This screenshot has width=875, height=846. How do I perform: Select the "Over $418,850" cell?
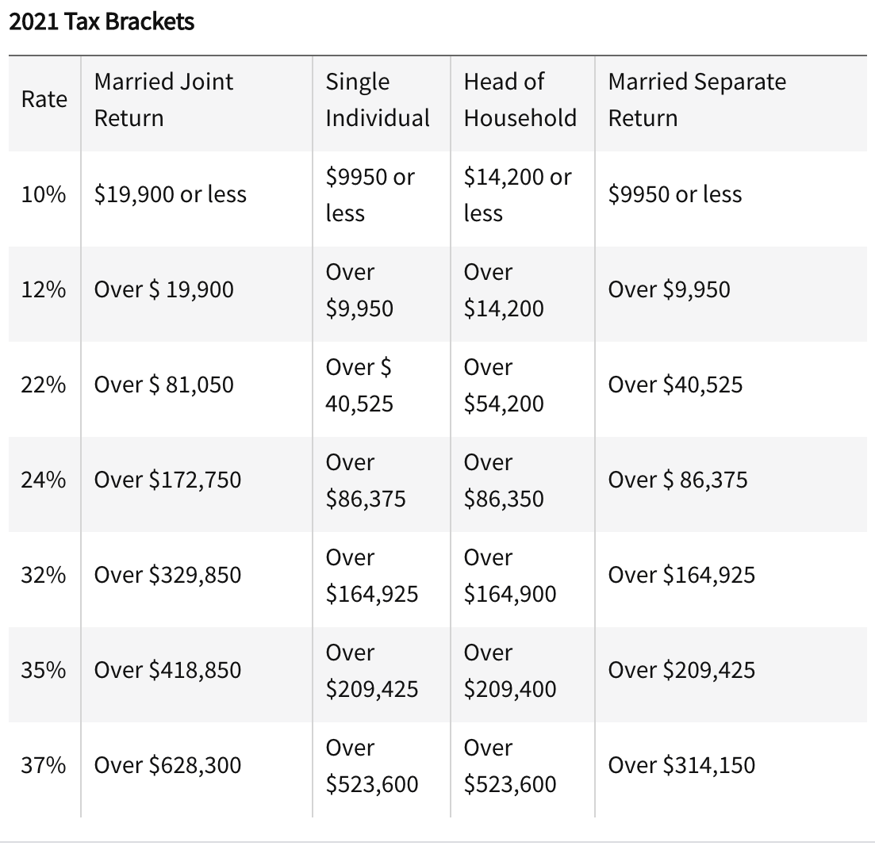167,671
